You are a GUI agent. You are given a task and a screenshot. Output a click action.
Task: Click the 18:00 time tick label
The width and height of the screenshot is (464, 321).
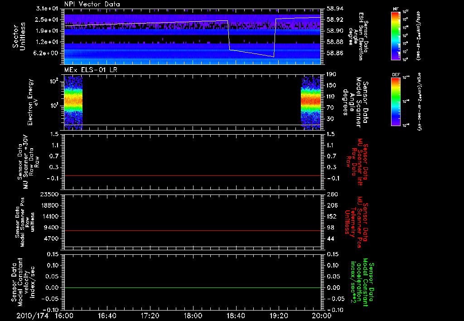tap(193, 316)
